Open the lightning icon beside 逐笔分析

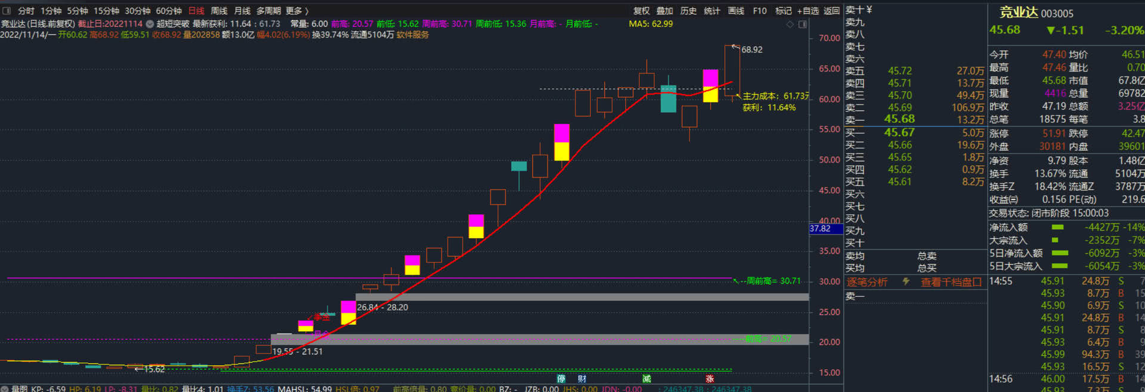click(906, 282)
